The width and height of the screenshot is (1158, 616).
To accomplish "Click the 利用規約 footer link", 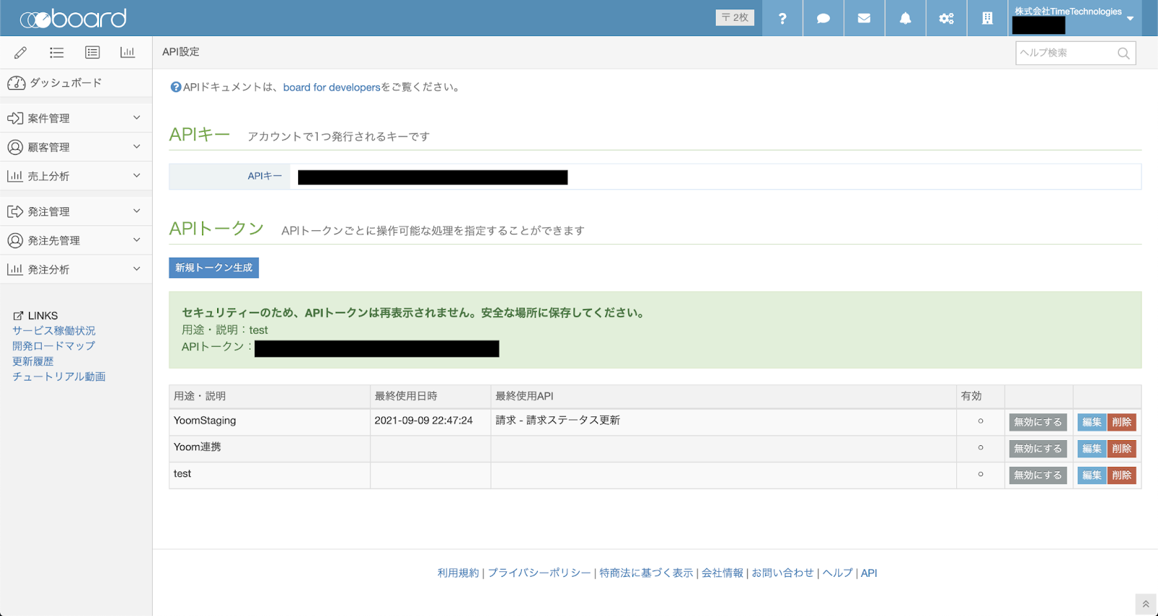I will click(458, 573).
